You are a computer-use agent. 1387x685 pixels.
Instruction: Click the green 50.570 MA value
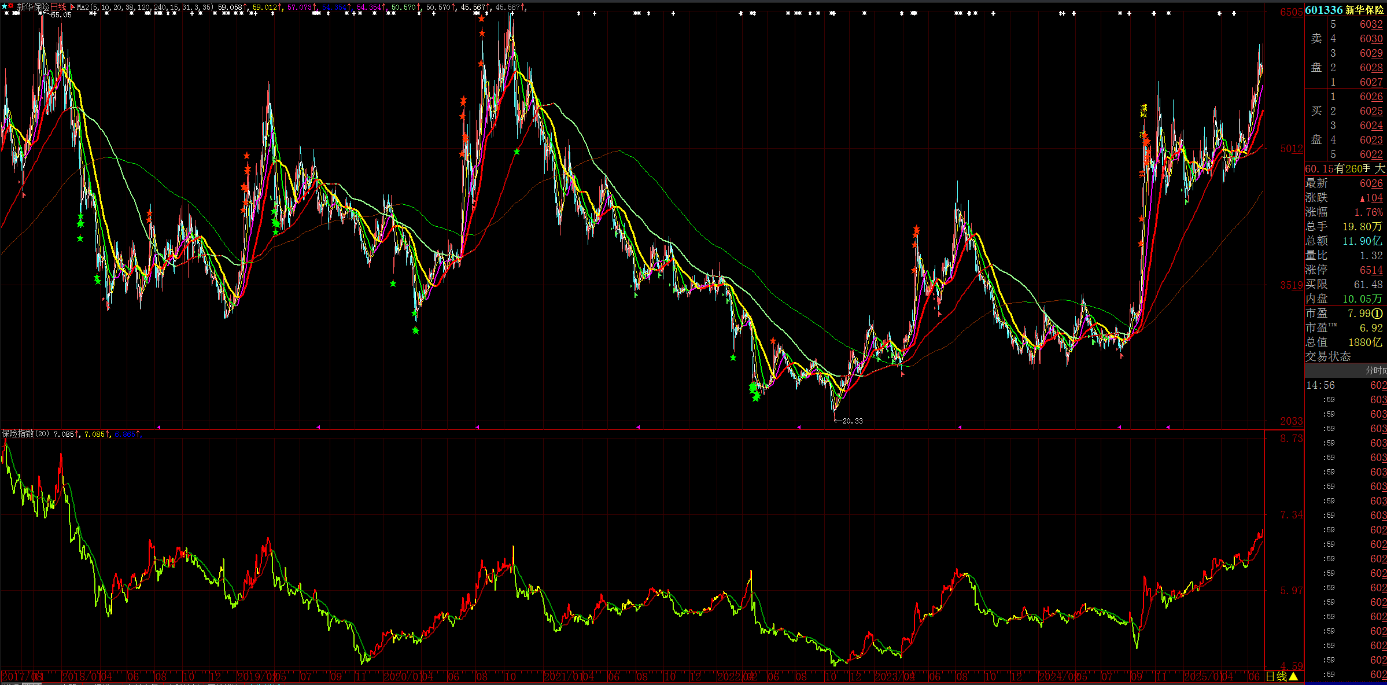point(403,8)
